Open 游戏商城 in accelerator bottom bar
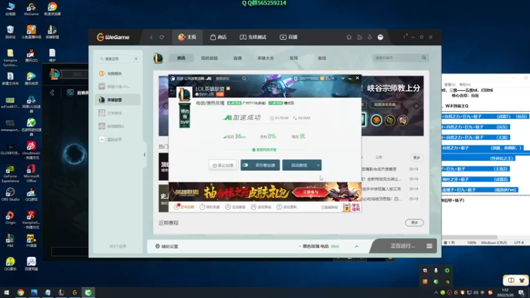The height and width of the screenshot is (298, 530). point(261,207)
